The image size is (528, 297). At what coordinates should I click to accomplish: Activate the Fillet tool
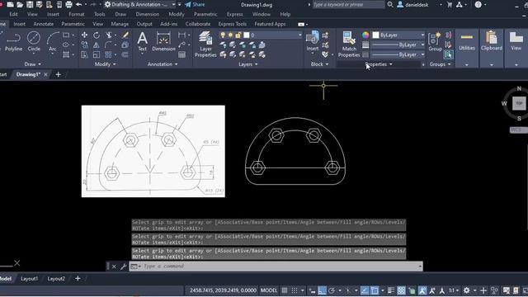[x=108, y=45]
